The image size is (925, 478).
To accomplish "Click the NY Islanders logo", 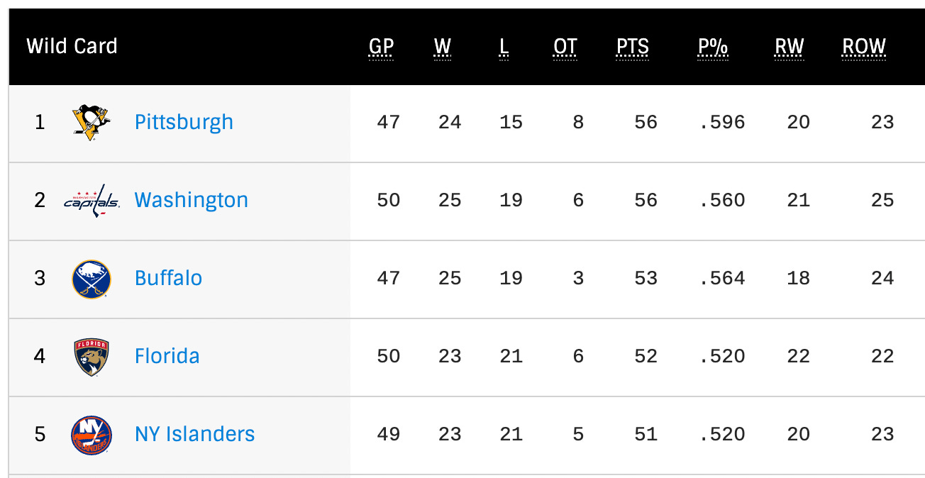I will [x=92, y=435].
